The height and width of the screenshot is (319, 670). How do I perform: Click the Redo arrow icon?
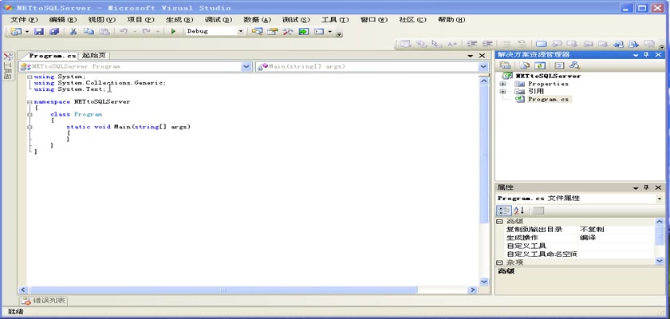click(147, 31)
